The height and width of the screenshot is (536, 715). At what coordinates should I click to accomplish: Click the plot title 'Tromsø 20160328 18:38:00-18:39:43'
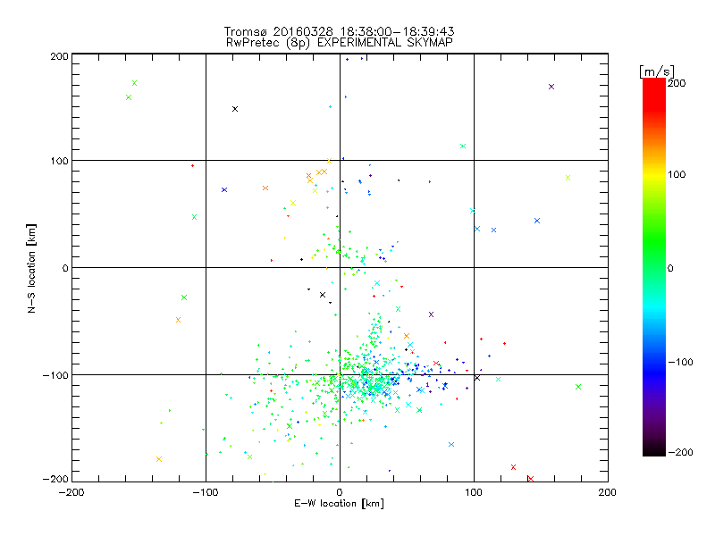click(339, 31)
